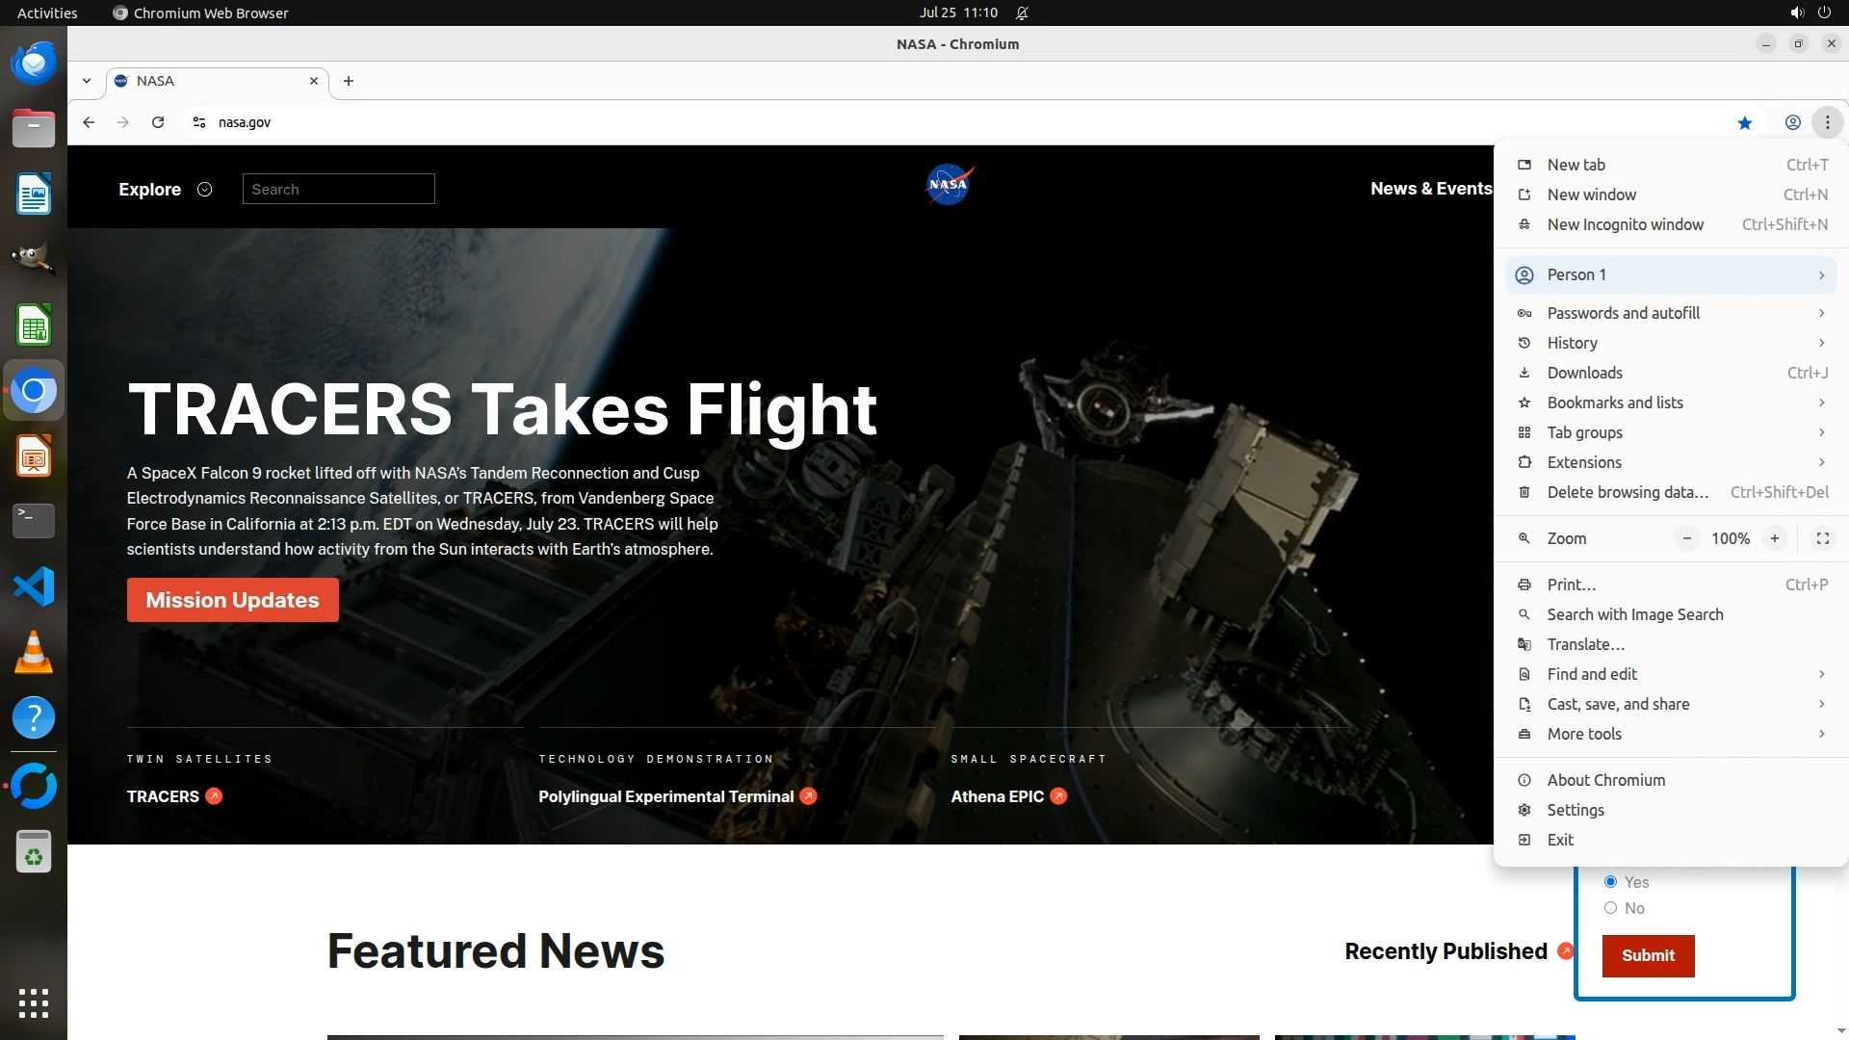
Task: Click the site information icon in address bar
Action: coord(199,122)
